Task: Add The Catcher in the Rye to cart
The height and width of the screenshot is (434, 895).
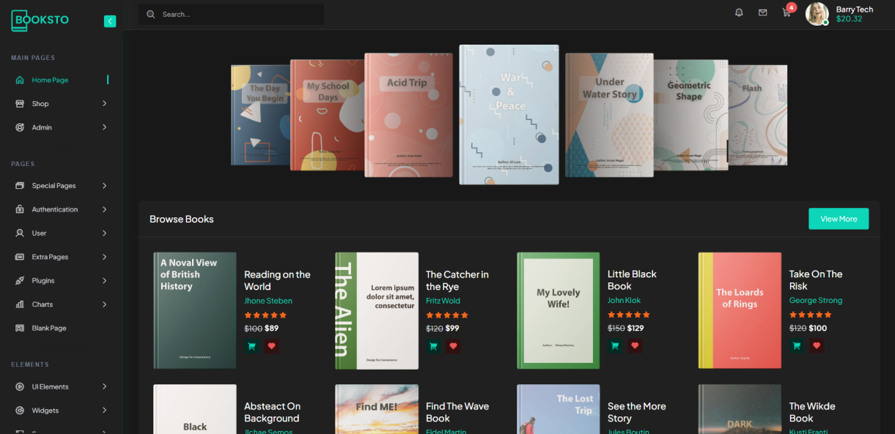Action: (x=433, y=346)
